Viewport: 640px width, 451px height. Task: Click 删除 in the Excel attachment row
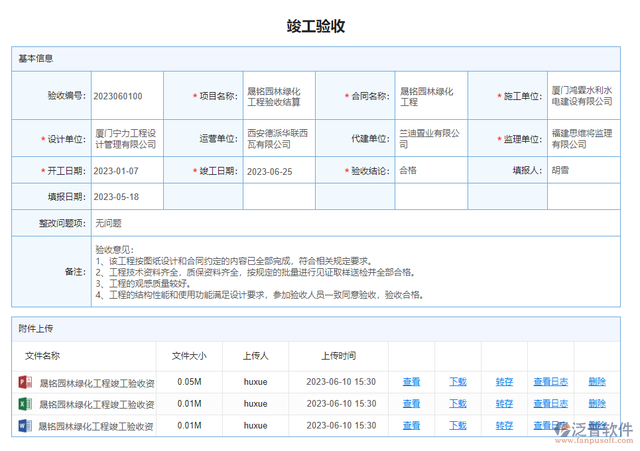coord(596,403)
